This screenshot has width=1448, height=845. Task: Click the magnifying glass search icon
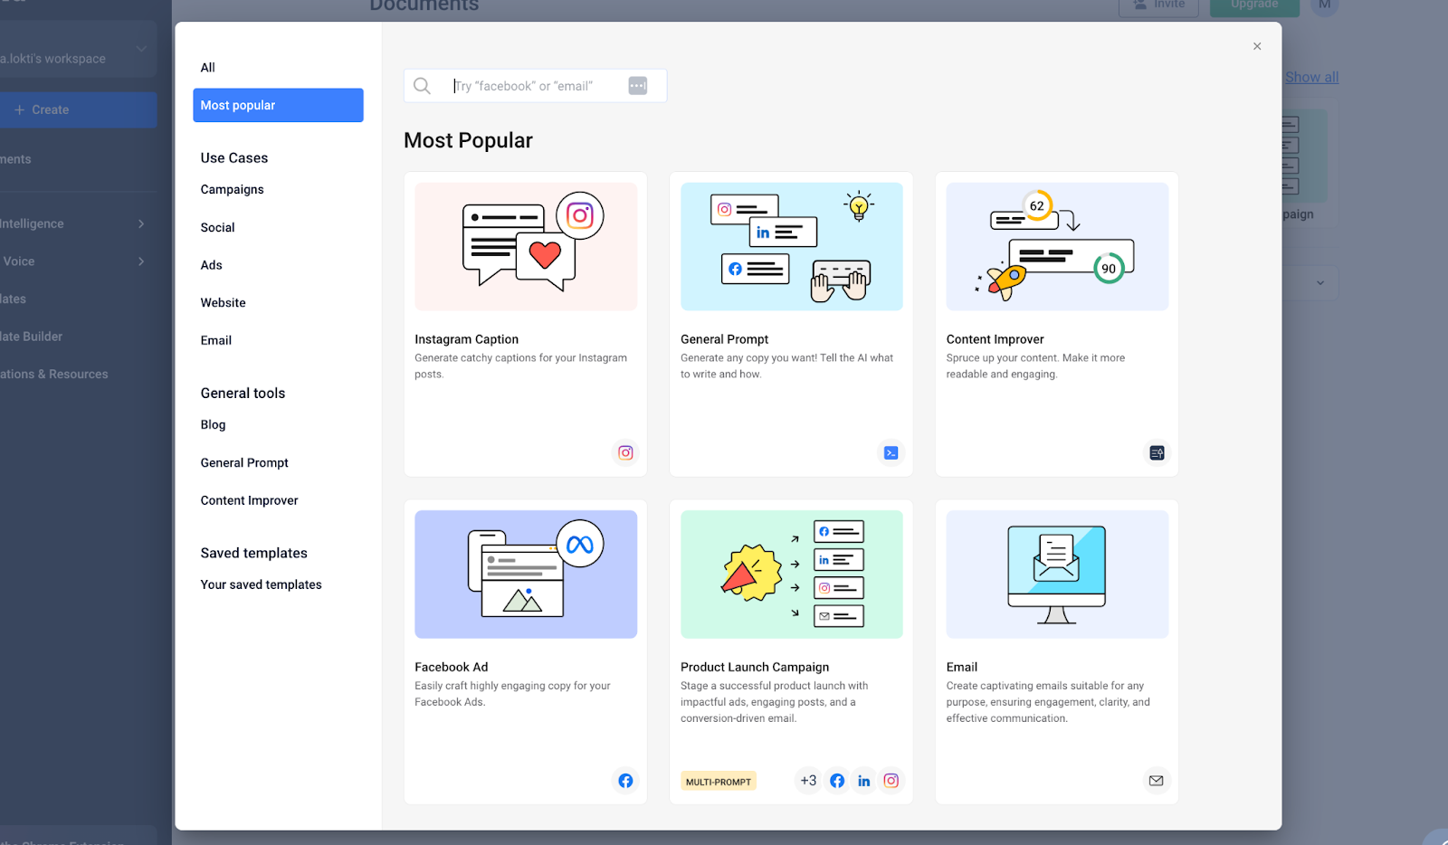pos(422,85)
